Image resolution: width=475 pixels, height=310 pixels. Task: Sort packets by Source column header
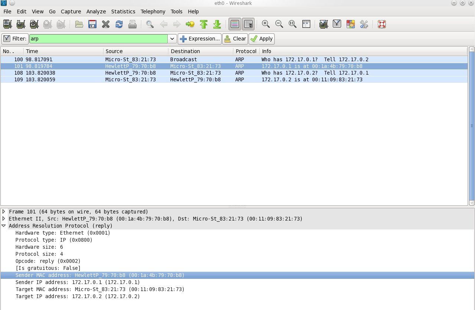pos(136,51)
